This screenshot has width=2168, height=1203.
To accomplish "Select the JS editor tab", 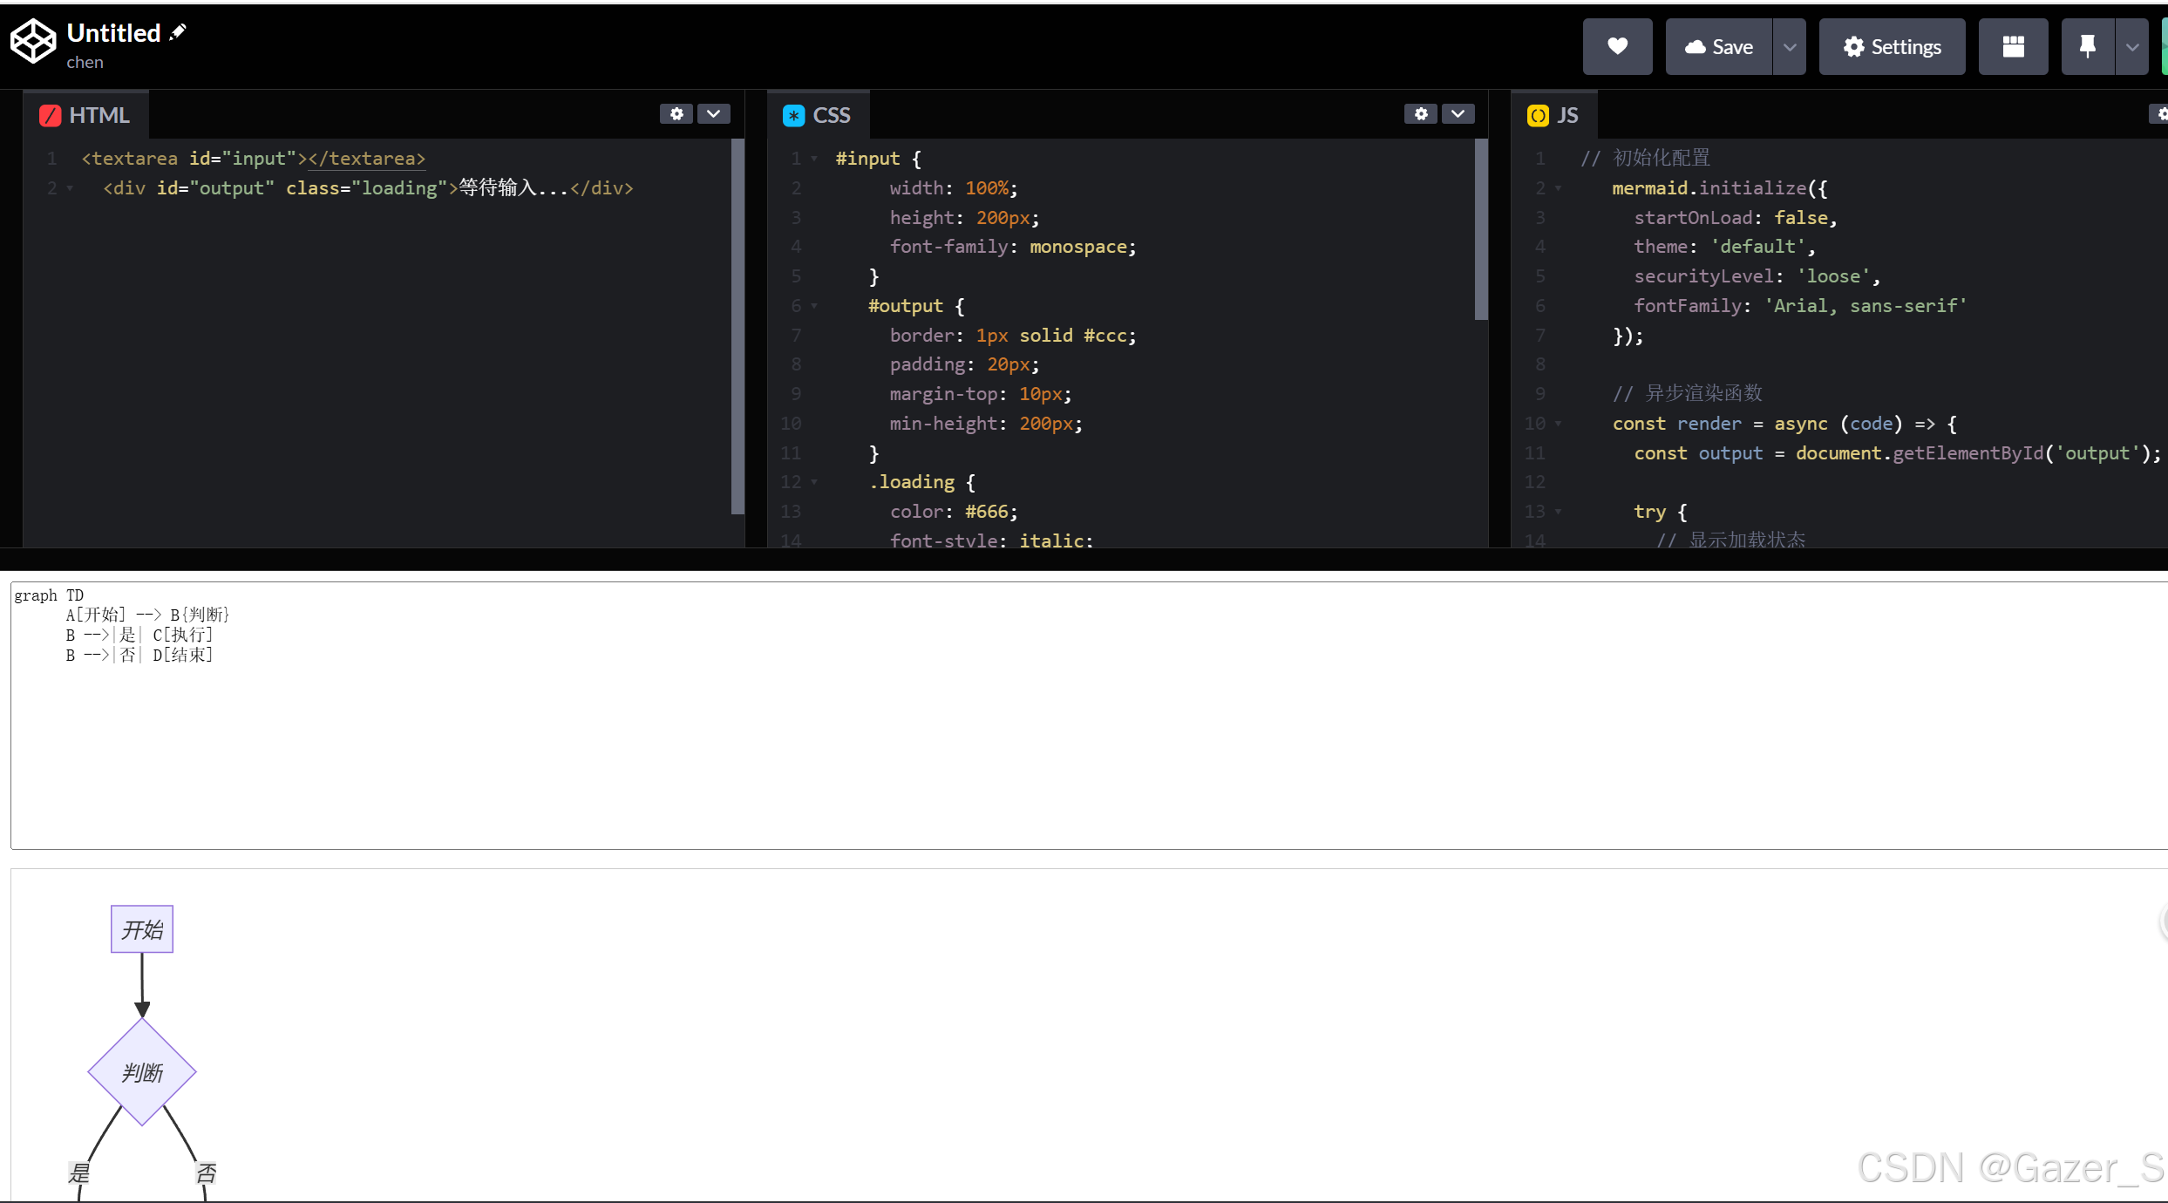I will tap(1553, 115).
